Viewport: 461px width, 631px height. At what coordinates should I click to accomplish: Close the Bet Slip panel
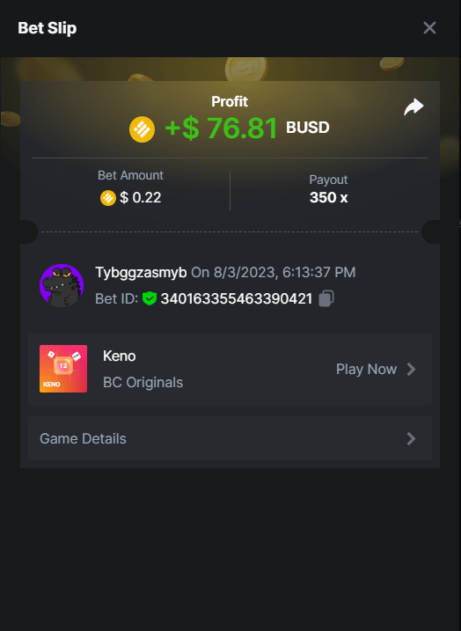coord(429,28)
